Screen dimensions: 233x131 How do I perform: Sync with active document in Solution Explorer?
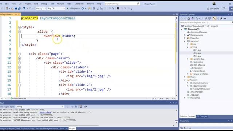coord(202,19)
